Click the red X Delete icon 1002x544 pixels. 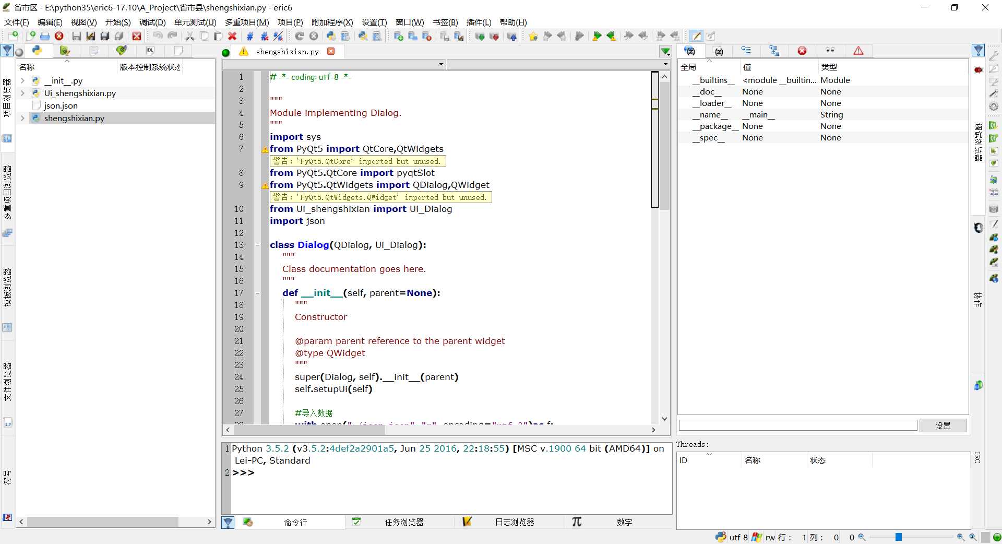pyautogui.click(x=232, y=36)
